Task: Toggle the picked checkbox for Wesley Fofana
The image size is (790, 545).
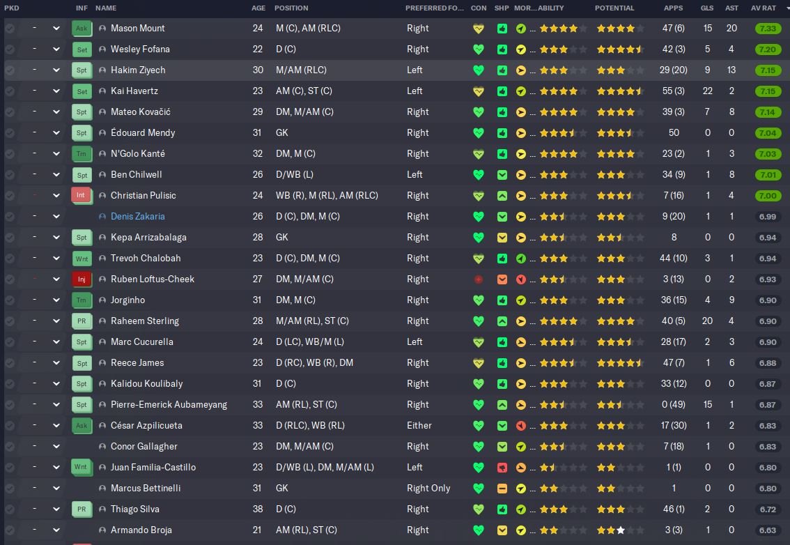Action: coord(10,49)
